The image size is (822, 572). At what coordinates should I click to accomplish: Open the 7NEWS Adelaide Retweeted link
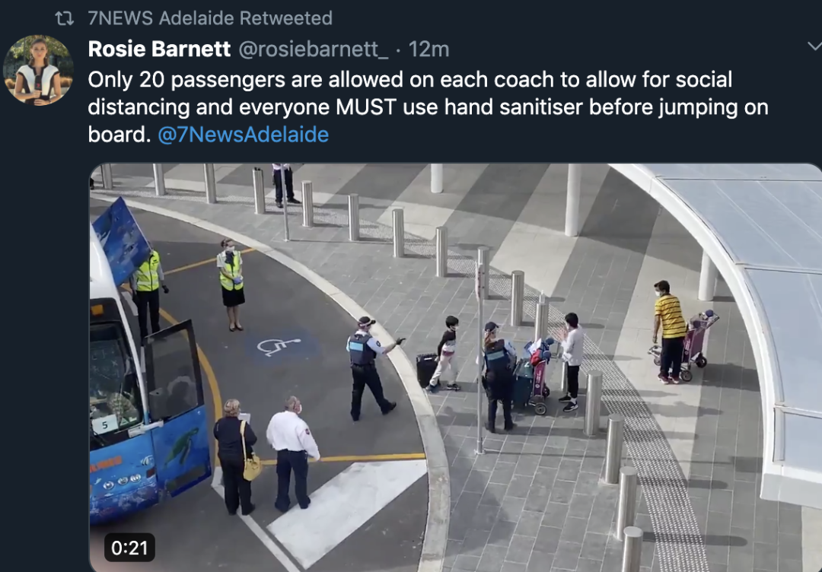pyautogui.click(x=210, y=18)
